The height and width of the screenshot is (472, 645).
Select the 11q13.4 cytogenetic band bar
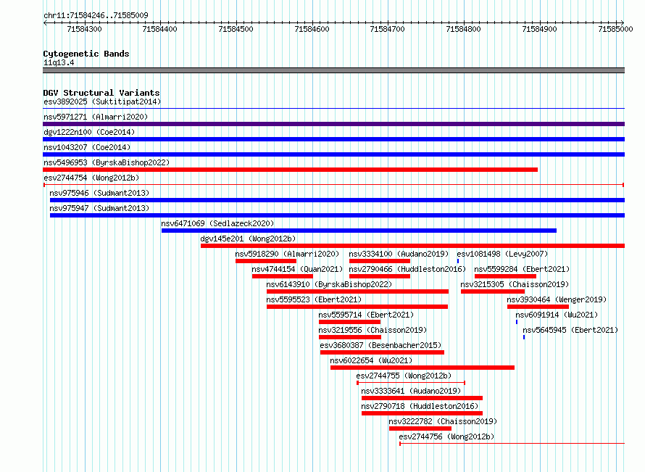(333, 70)
